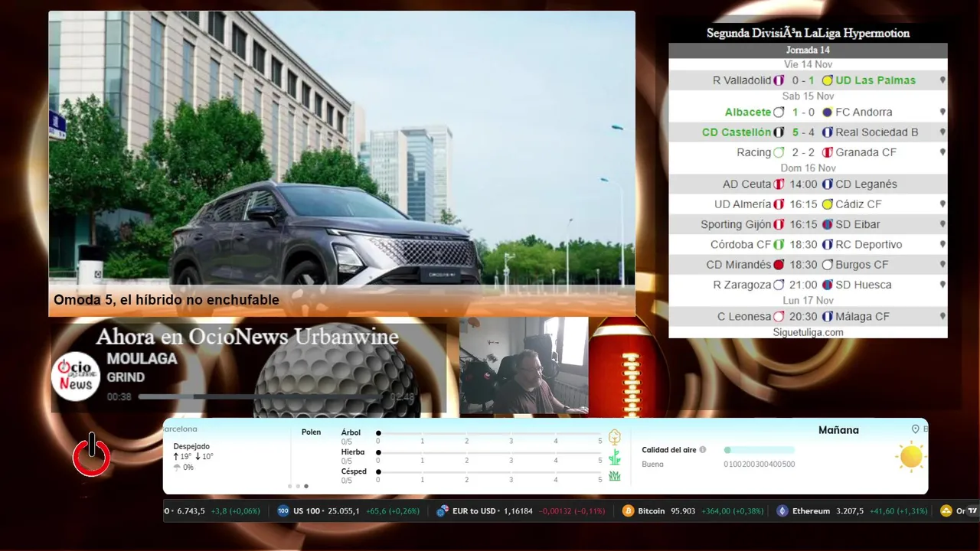Click the sun weather icon
Image resolution: width=980 pixels, height=551 pixels.
[911, 456]
